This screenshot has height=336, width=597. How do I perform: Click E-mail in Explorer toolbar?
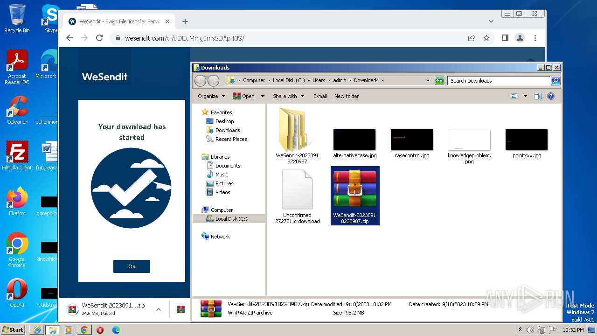pos(320,96)
